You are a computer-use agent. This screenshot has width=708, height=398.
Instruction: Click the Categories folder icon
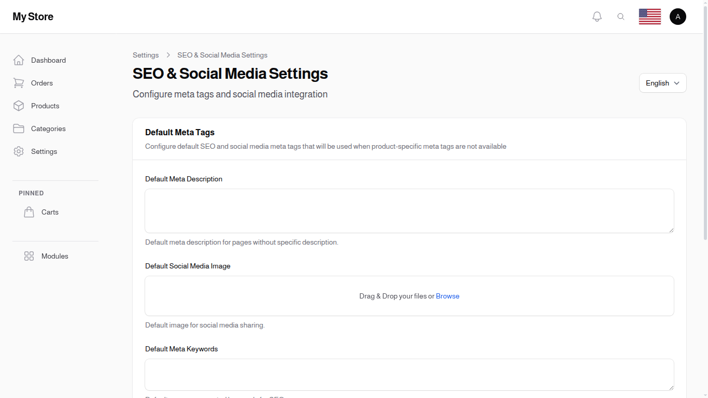coord(19,129)
